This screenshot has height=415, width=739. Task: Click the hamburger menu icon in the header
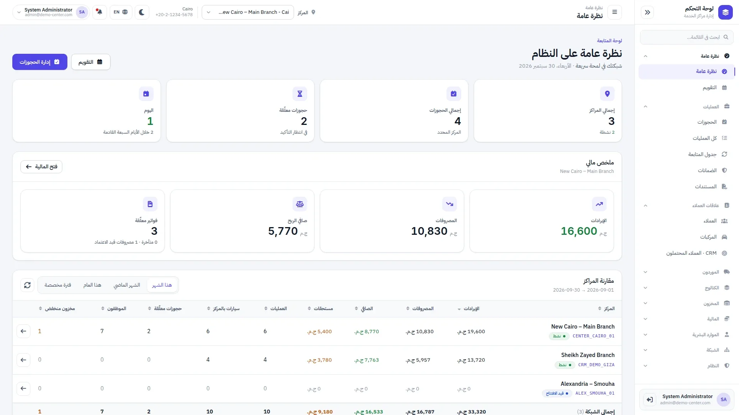tap(615, 12)
